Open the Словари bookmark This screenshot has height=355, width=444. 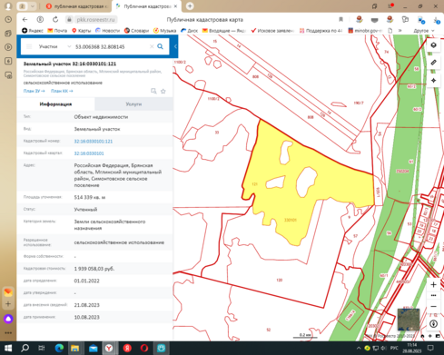point(136,31)
